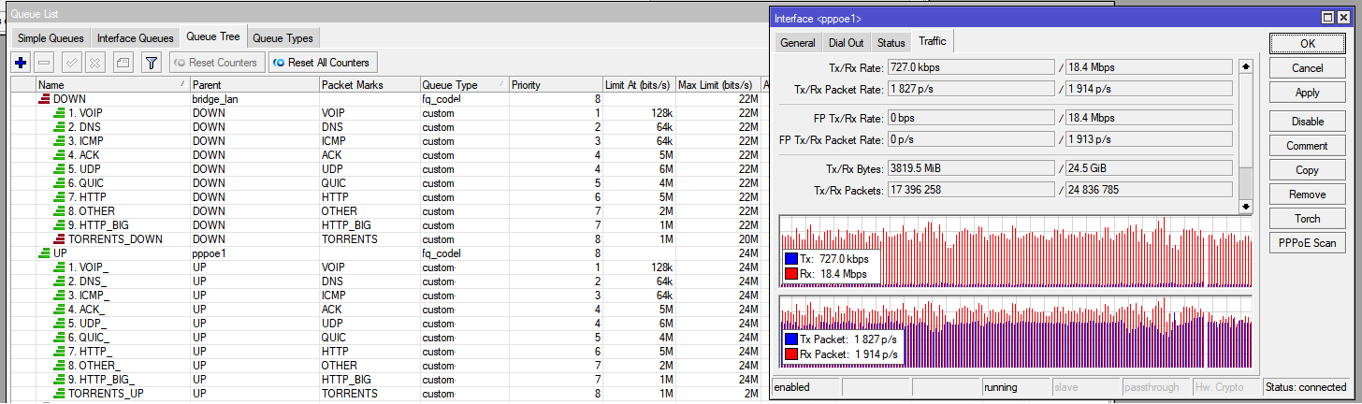This screenshot has width=1362, height=404.
Task: Click the Rx red legend swatch
Action: (x=790, y=273)
